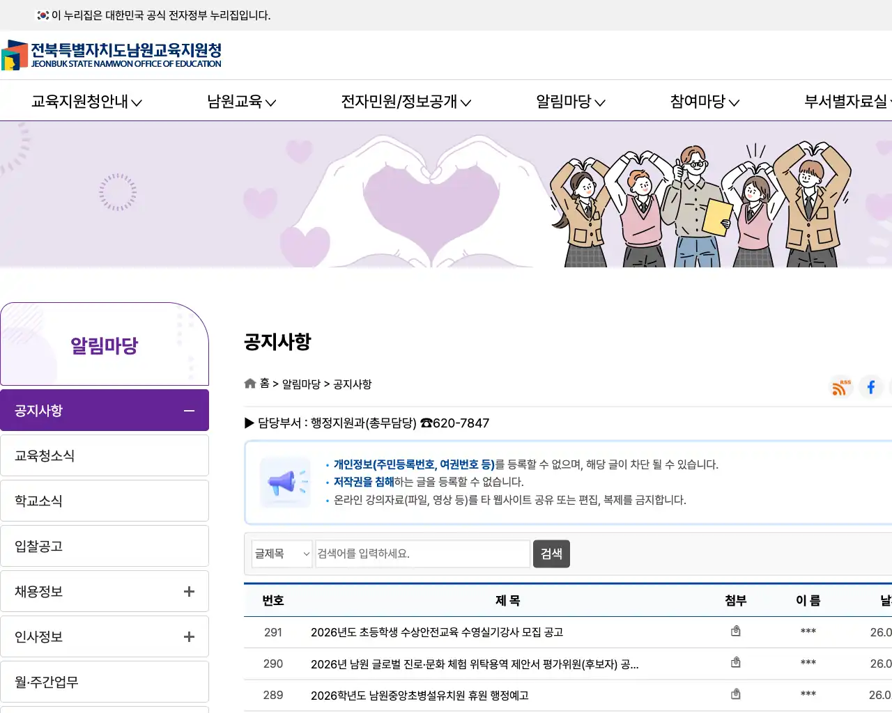Screen dimensions: 892x713
Task: Open the 참여마당 navigation menu
Action: click(x=703, y=100)
